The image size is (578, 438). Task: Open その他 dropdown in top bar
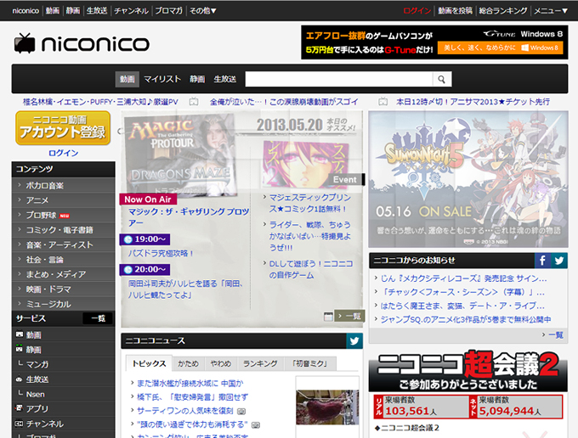tap(203, 11)
